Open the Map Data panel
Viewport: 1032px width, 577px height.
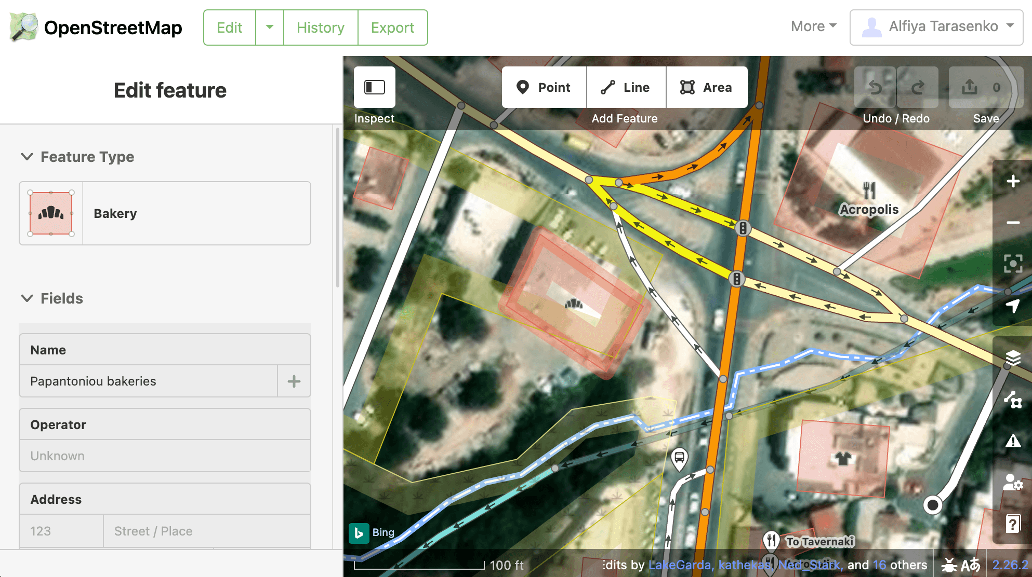pos(1013,399)
